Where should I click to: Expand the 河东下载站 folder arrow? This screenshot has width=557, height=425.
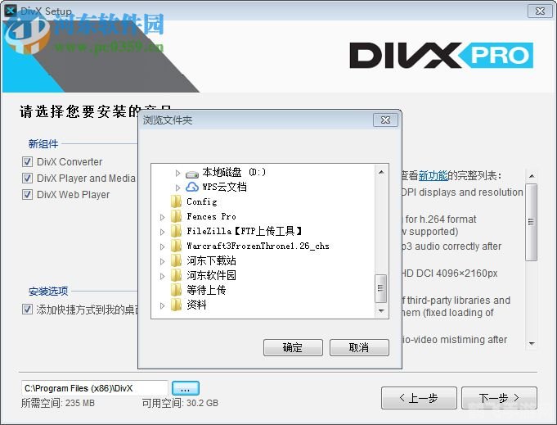pyautogui.click(x=163, y=261)
